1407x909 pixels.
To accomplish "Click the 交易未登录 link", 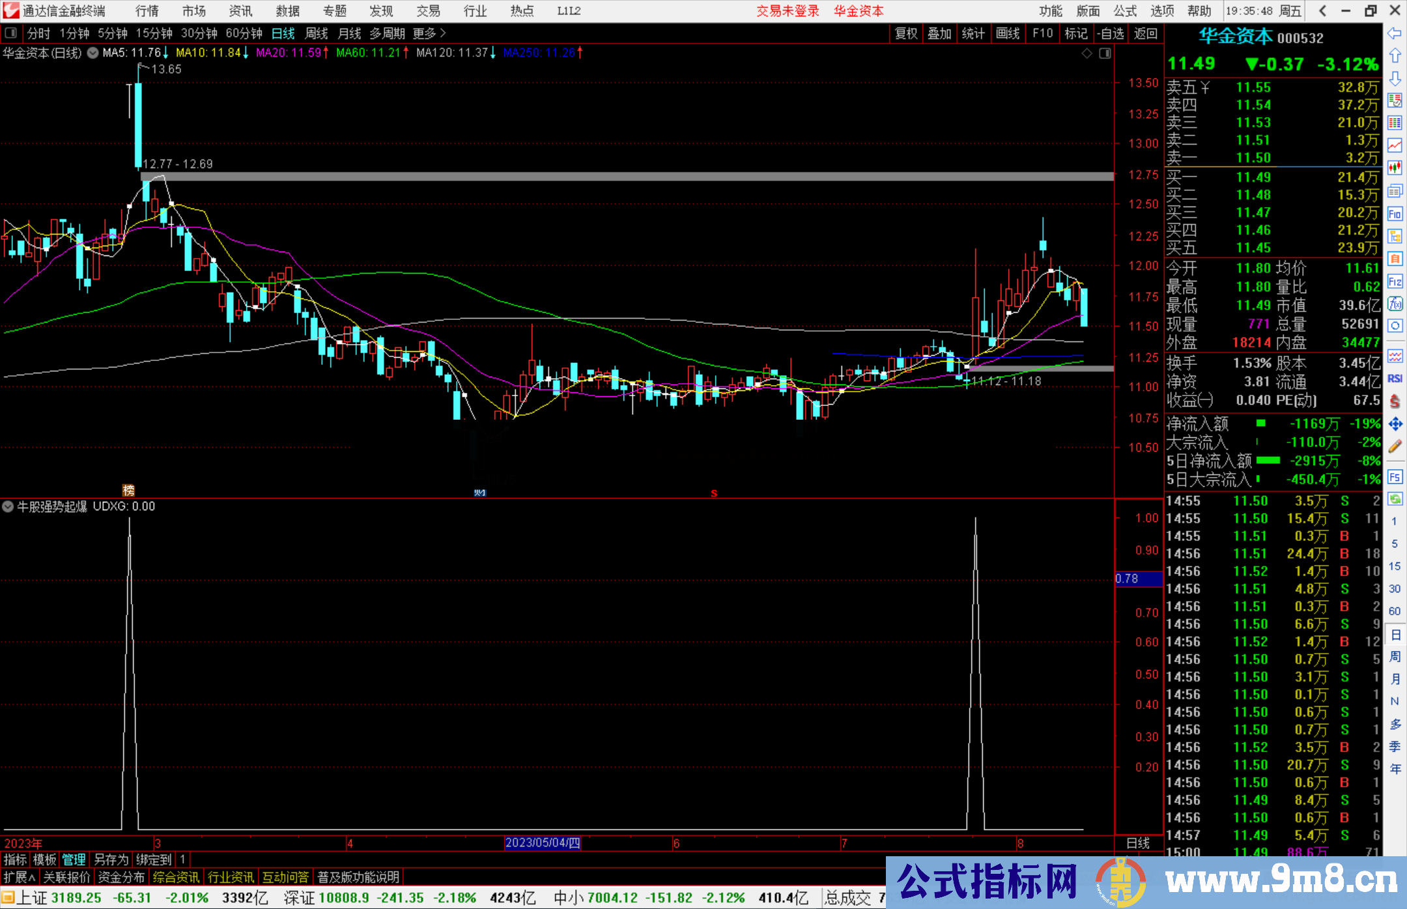I will click(787, 11).
